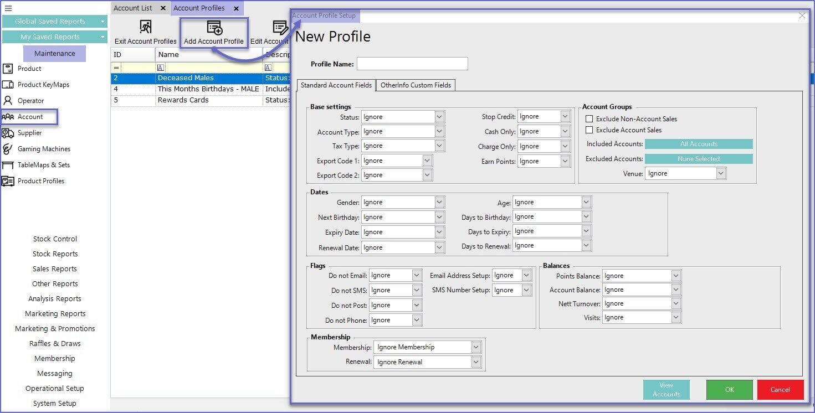Image resolution: width=815 pixels, height=413 pixels.
Task: Click the View Accounts button
Action: click(x=666, y=390)
